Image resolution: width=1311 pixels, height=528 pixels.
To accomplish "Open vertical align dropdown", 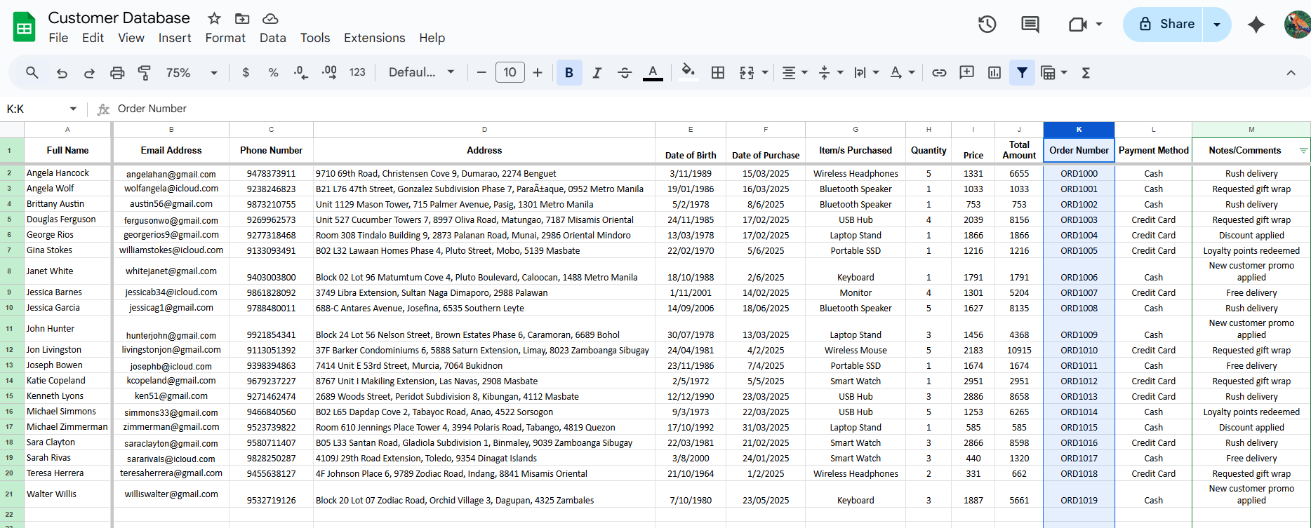I will coord(830,72).
